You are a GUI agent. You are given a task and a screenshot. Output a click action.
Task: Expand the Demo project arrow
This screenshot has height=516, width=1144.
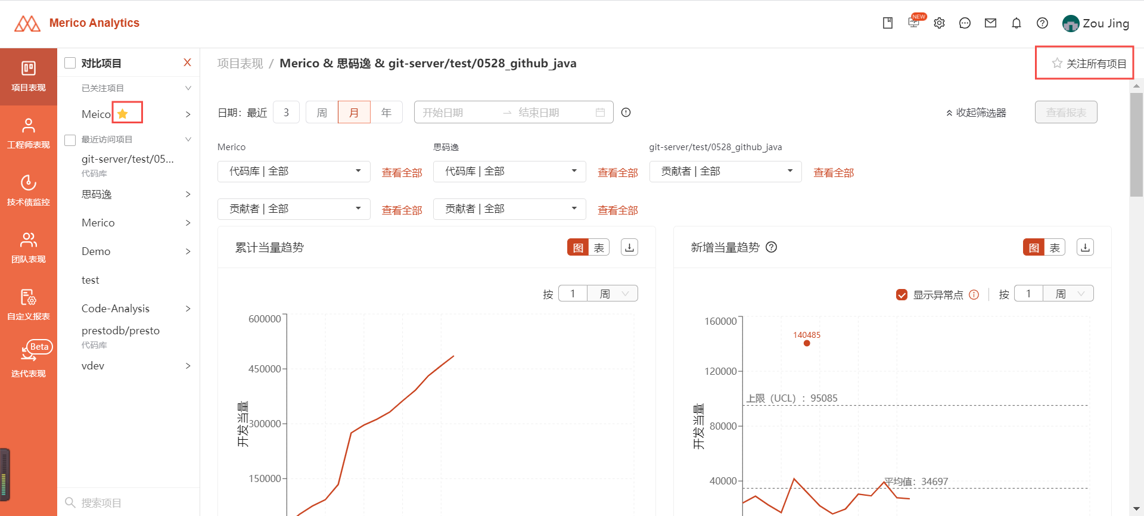coord(188,251)
